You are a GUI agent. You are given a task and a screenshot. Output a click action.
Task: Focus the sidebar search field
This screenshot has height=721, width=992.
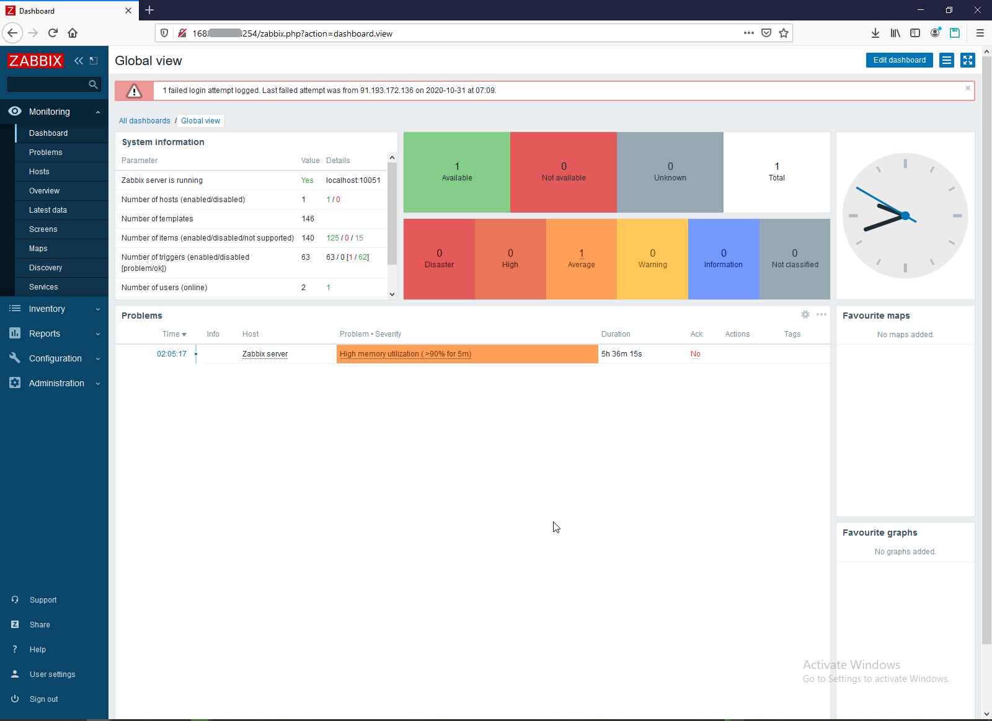pyautogui.click(x=48, y=84)
